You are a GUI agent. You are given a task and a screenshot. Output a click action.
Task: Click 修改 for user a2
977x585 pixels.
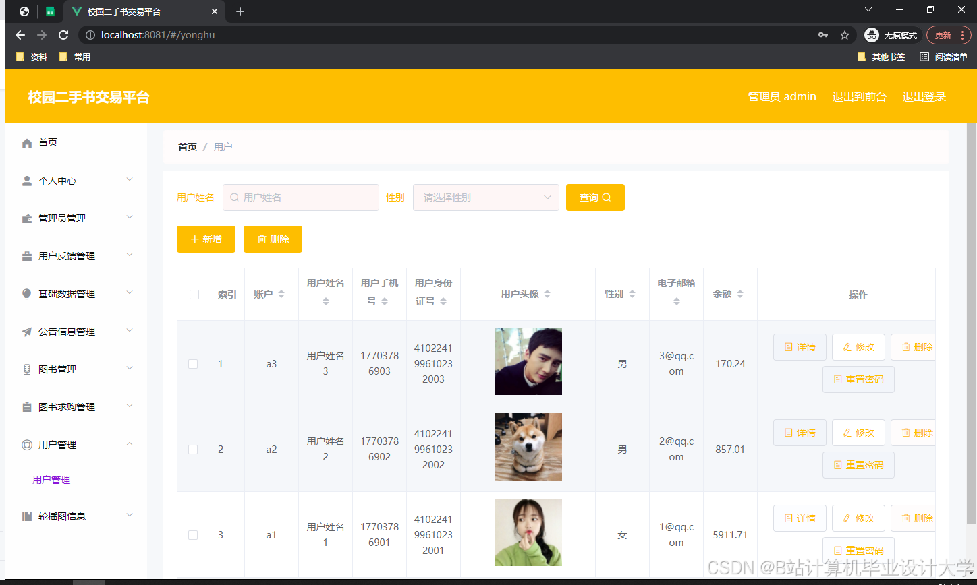coord(858,433)
